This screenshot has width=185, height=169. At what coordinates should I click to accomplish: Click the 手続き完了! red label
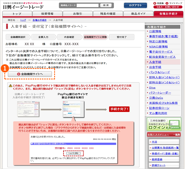coord(119,109)
